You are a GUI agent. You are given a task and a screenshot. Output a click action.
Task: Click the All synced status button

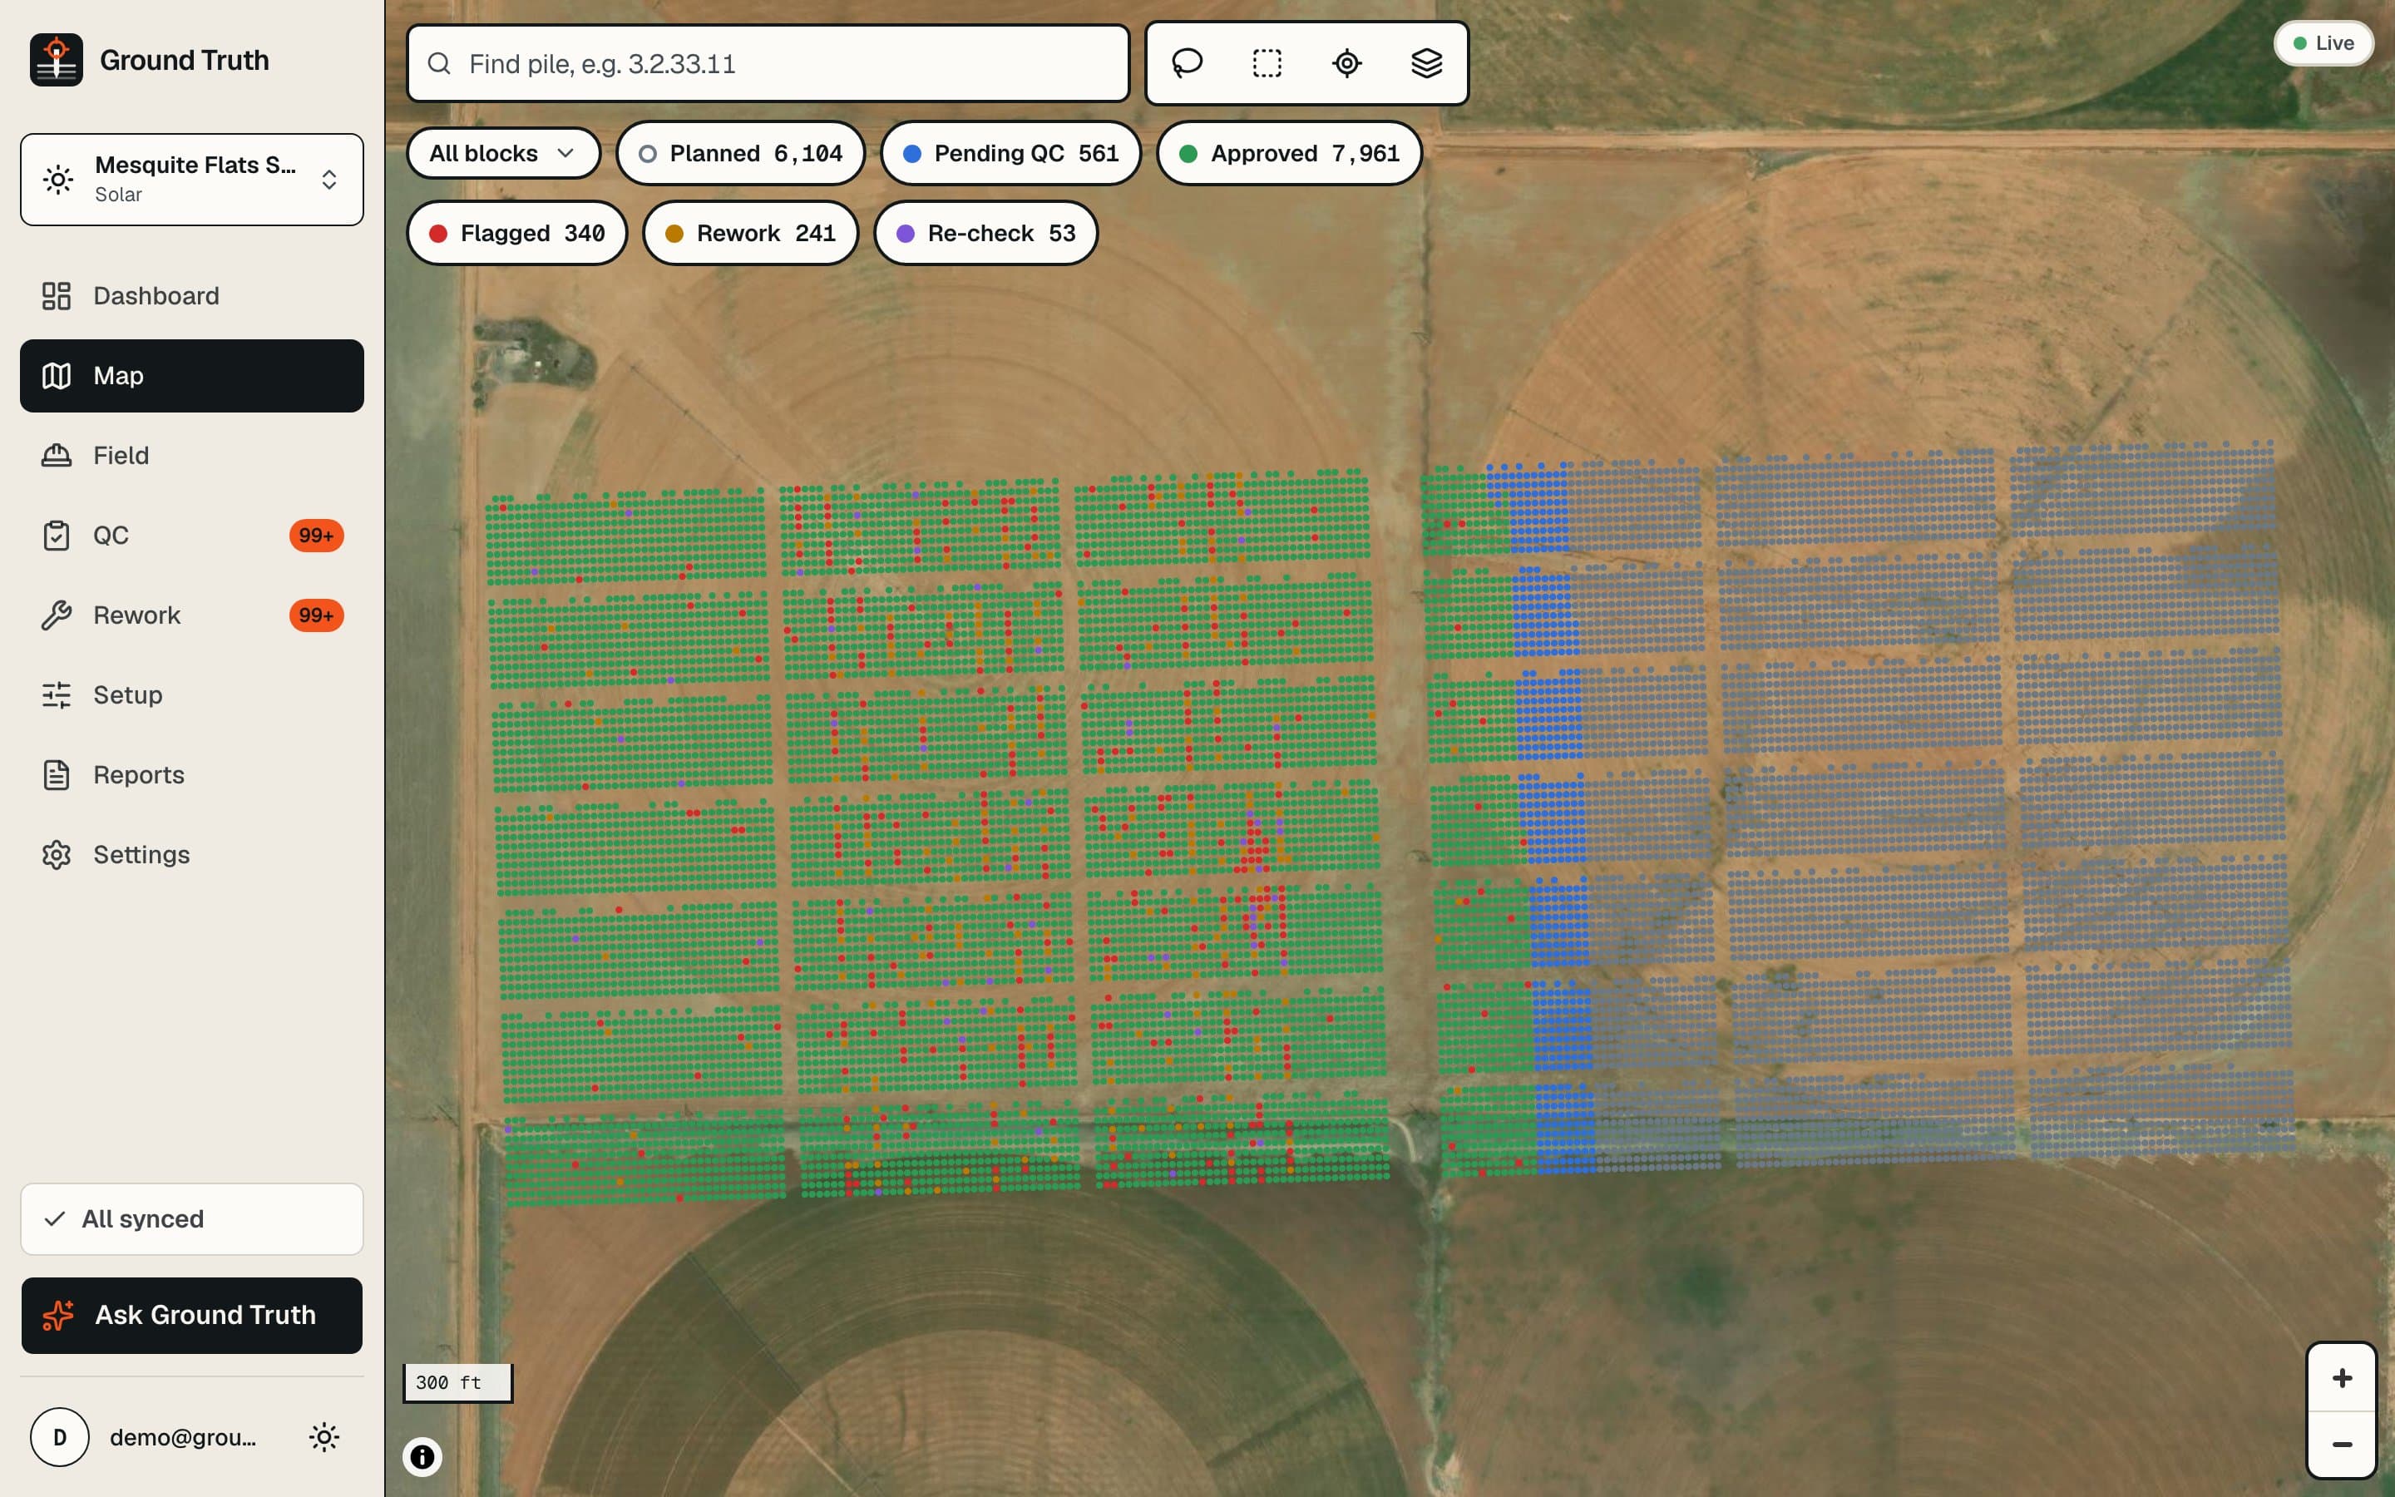pyautogui.click(x=192, y=1218)
